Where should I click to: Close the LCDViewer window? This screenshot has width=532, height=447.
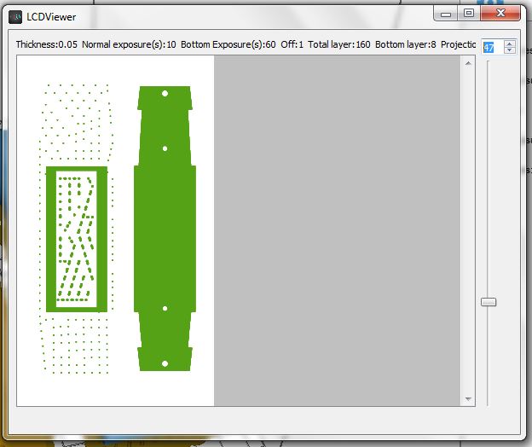pyautogui.click(x=500, y=14)
